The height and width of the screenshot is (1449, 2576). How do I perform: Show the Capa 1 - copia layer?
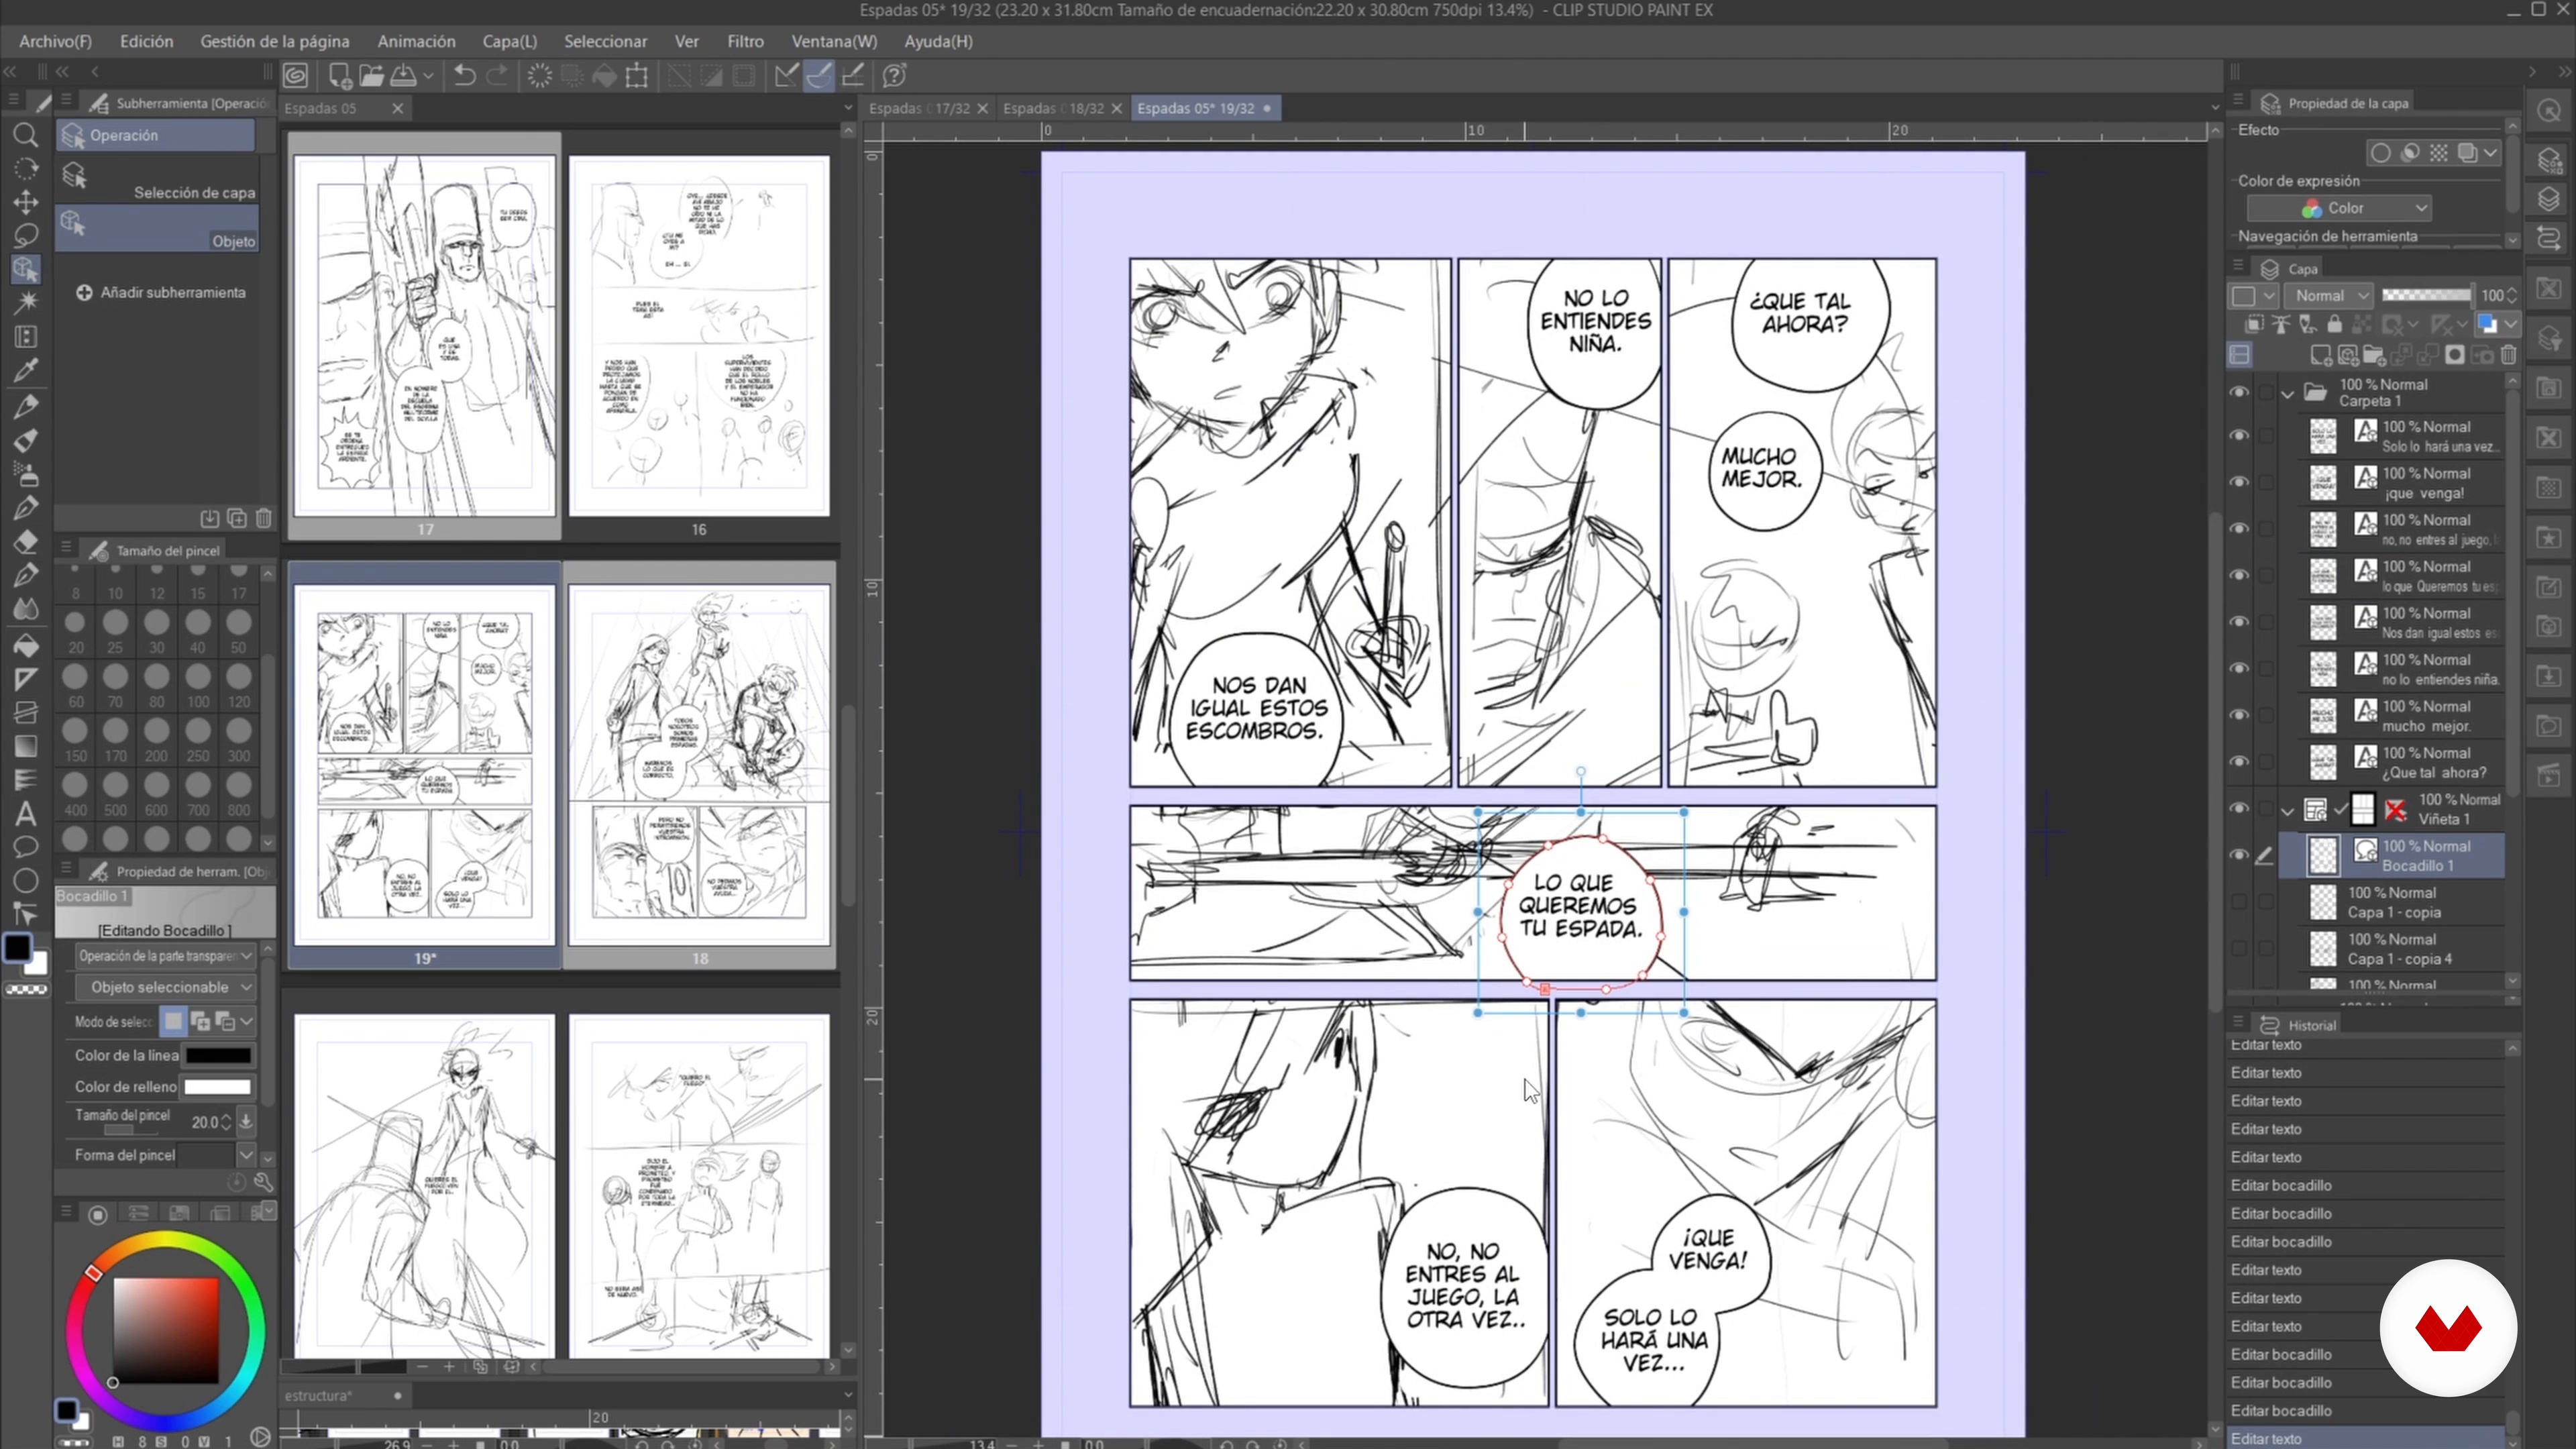2239,902
